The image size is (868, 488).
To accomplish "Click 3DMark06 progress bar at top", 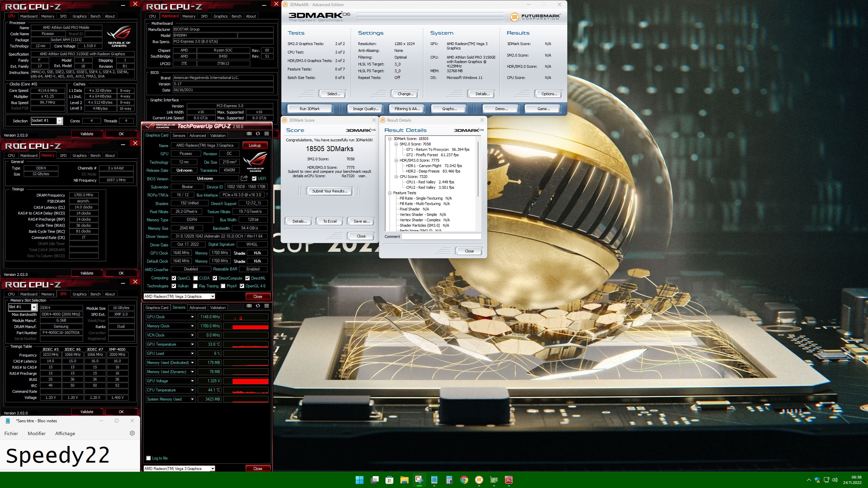I will pyautogui.click(x=430, y=17).
